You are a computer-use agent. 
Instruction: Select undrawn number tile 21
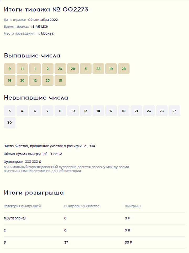(x=136, y=111)
